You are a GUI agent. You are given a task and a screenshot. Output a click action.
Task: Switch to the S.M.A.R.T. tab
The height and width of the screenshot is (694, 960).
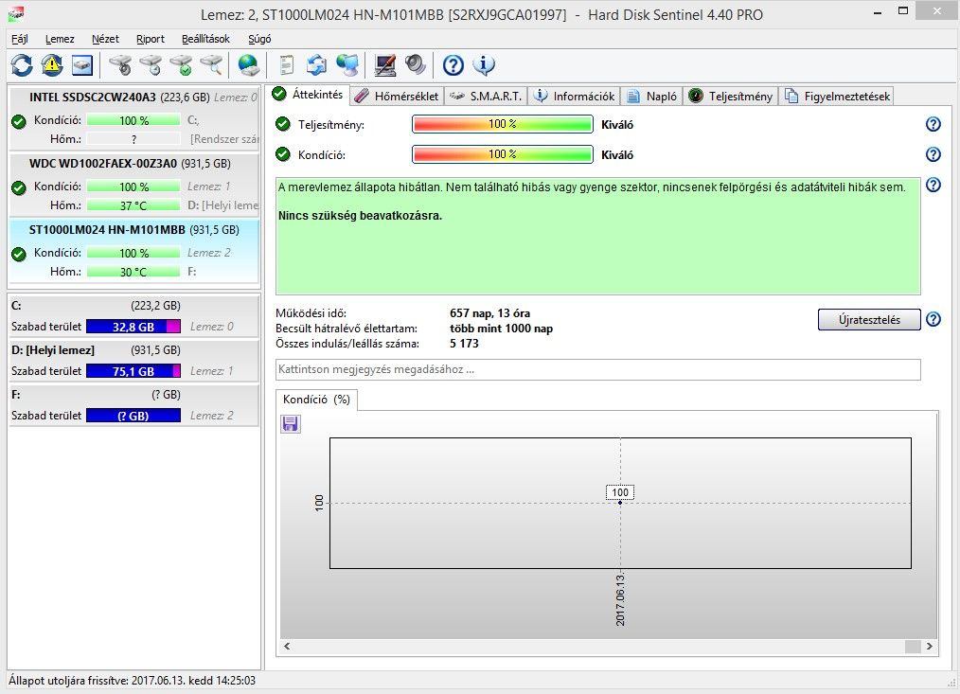(486, 97)
